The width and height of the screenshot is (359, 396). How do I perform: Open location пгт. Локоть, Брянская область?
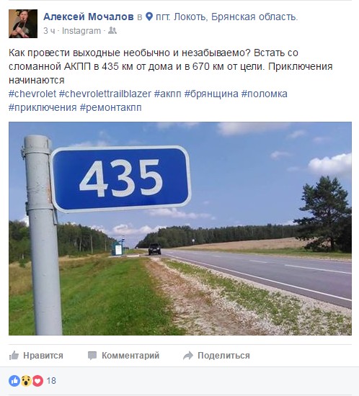pyautogui.click(x=226, y=17)
